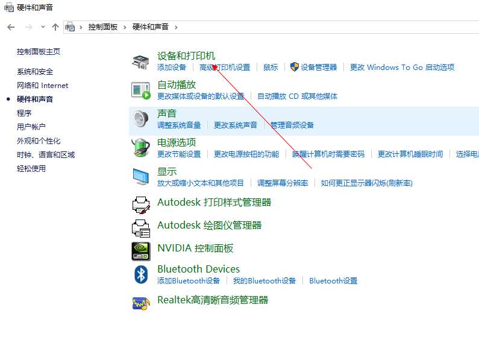
Task: Click 唤醒计算机时需要密码 link
Action: [328, 154]
